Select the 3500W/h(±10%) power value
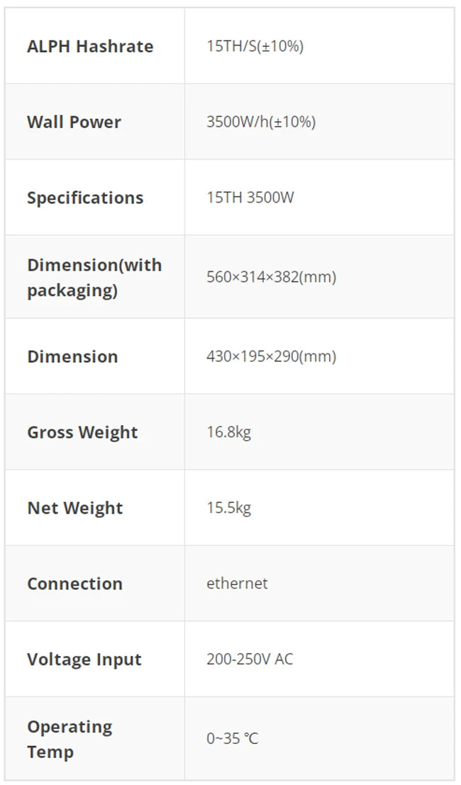The height and width of the screenshot is (785, 461). coord(261,122)
